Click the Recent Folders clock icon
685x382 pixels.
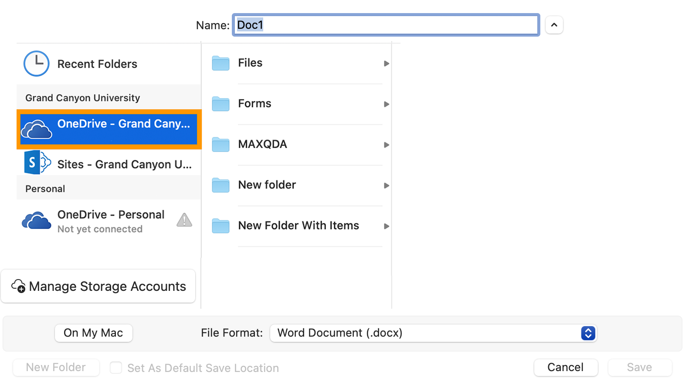(x=36, y=64)
